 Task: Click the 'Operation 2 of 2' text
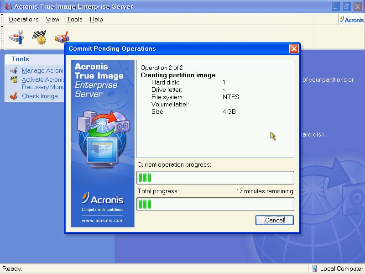tap(162, 68)
